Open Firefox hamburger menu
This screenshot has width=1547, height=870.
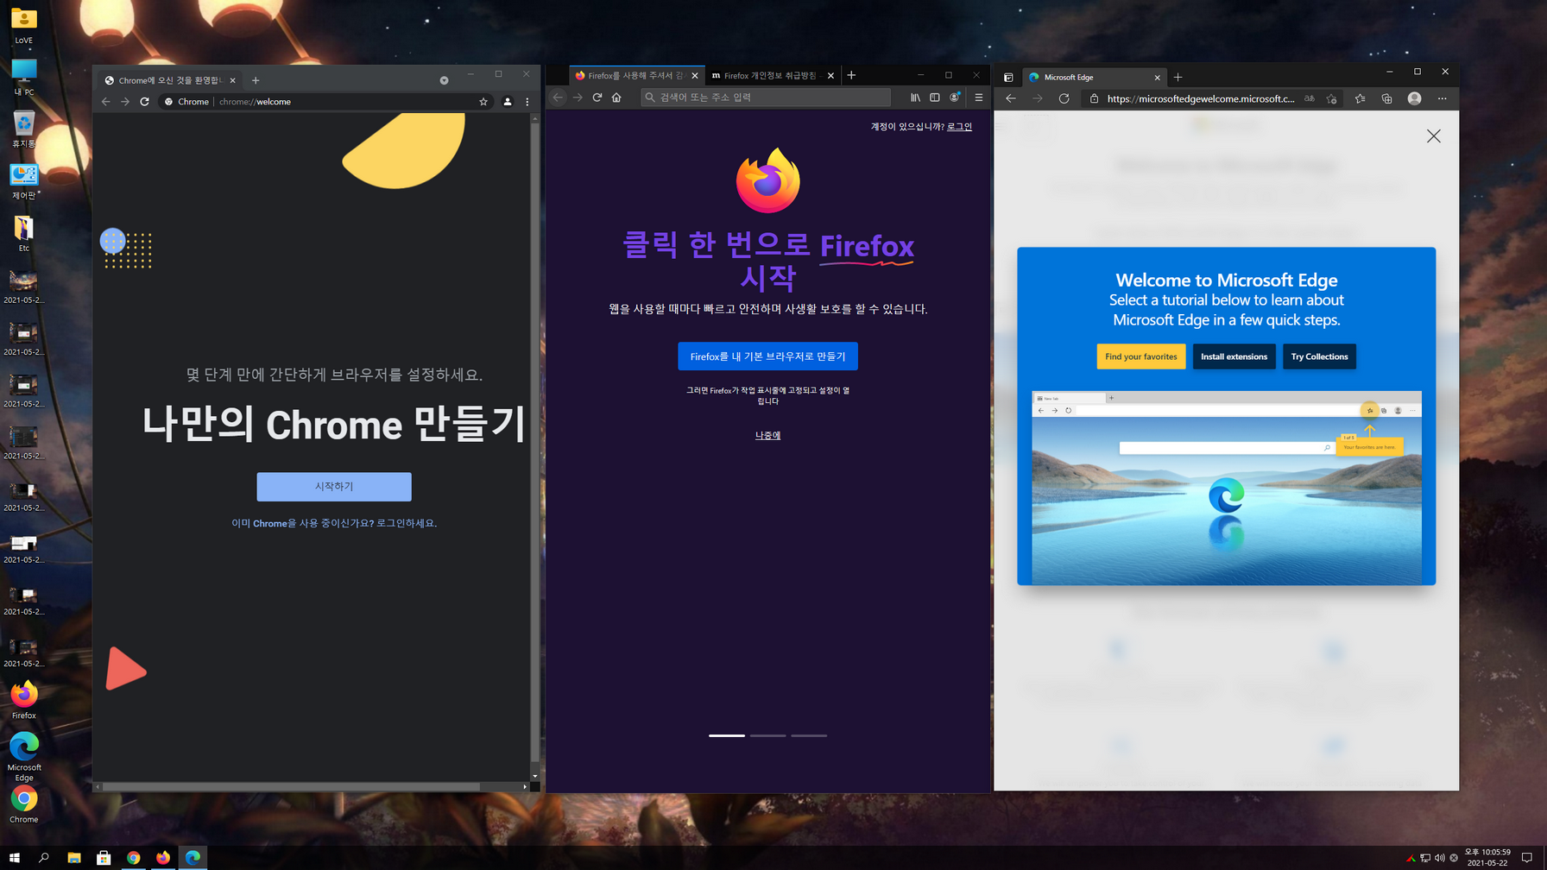pyautogui.click(x=979, y=98)
